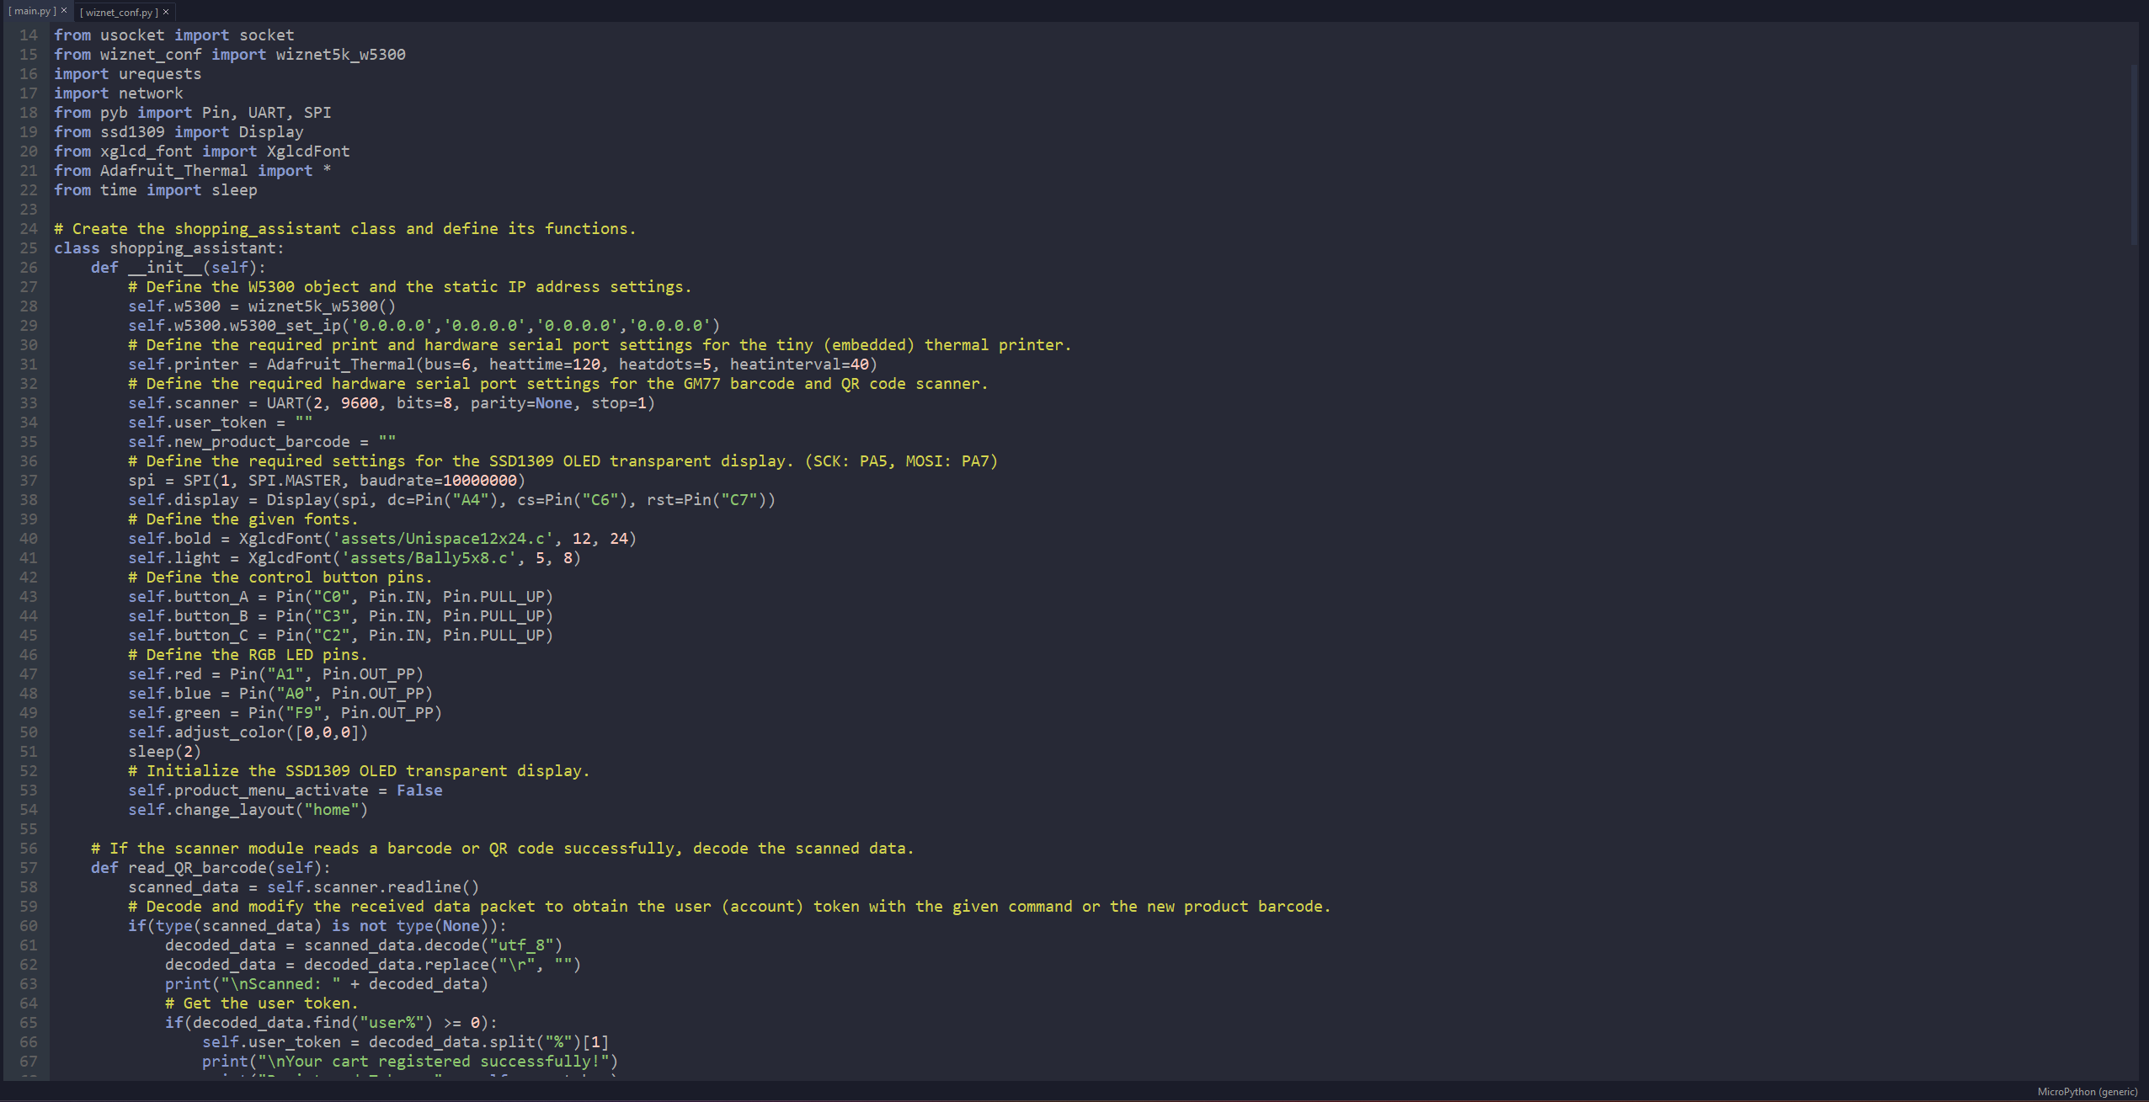This screenshot has width=2149, height=1102.
Task: Click line number 25 to select it
Action: click(x=29, y=248)
